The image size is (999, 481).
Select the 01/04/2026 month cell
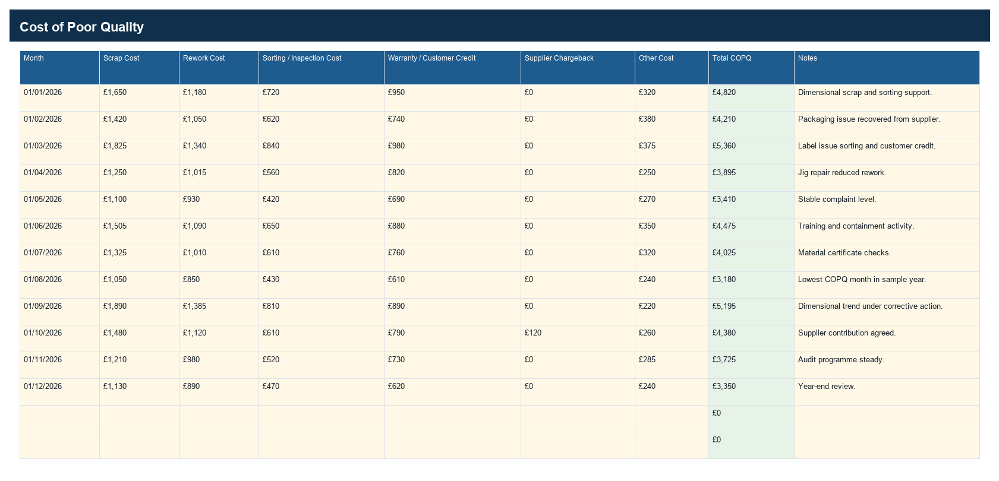59,178
